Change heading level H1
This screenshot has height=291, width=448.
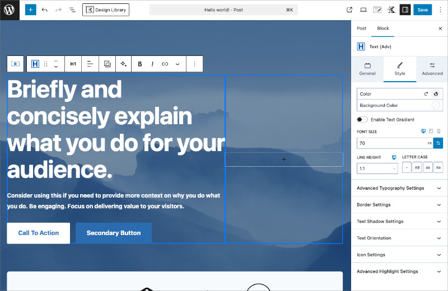pyautogui.click(x=73, y=64)
